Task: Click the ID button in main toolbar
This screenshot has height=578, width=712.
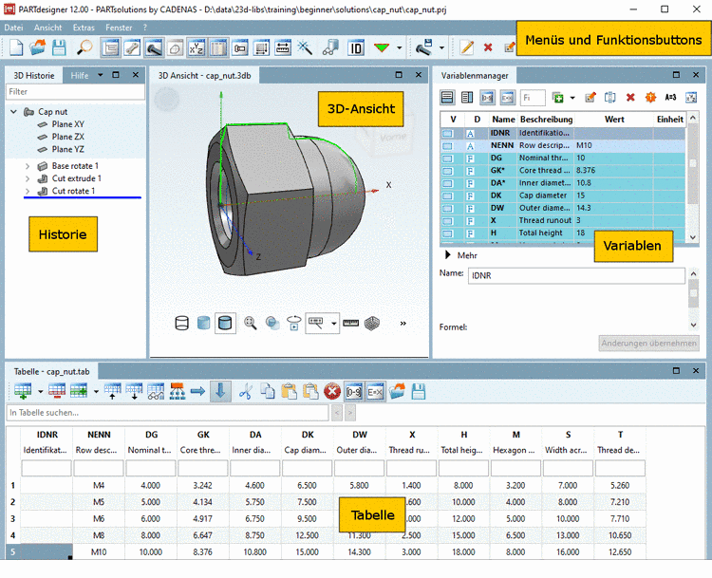Action: pos(356,47)
